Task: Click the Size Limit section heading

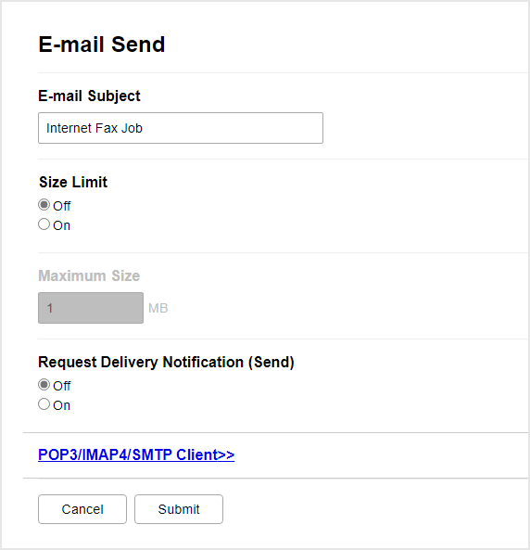Action: [73, 182]
